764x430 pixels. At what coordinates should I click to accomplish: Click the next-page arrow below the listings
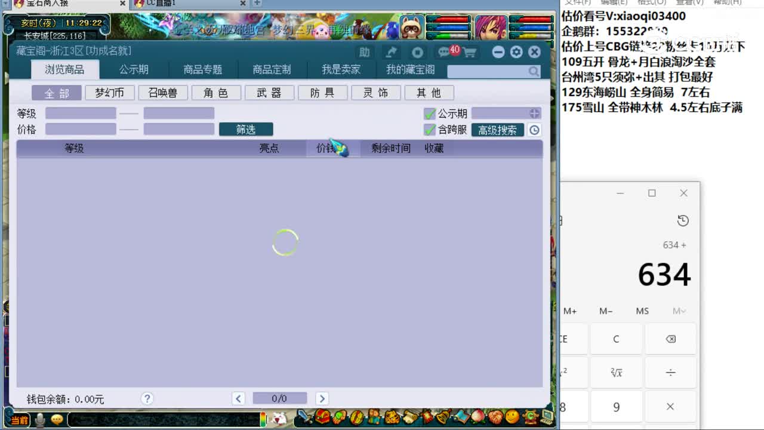322,398
